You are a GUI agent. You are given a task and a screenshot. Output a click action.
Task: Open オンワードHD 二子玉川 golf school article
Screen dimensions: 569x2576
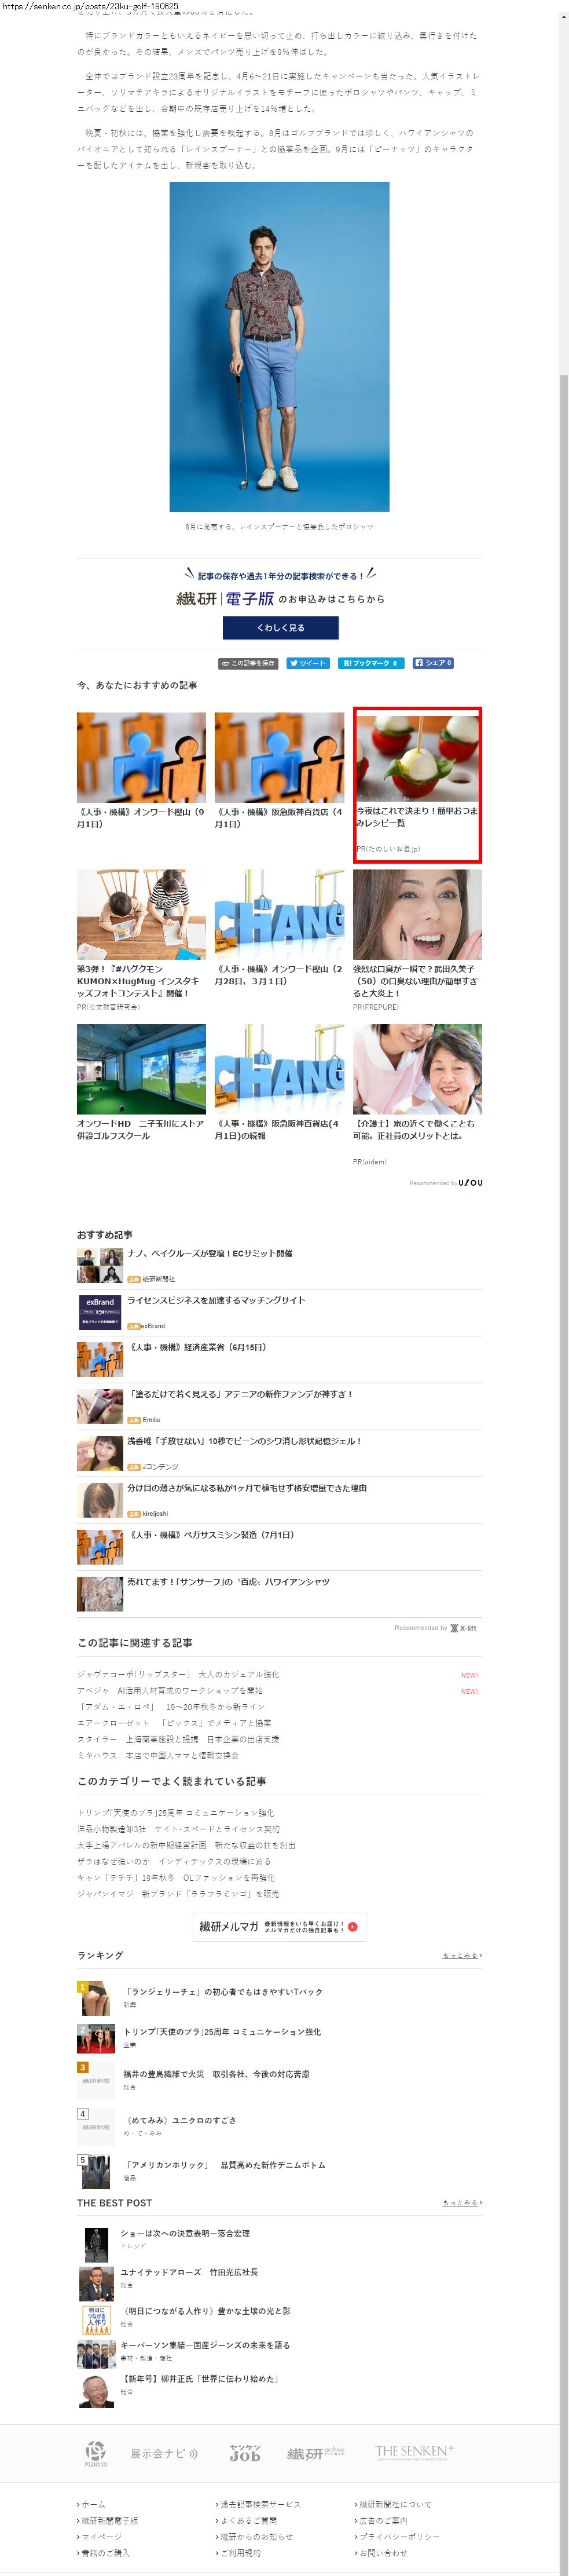(141, 1069)
